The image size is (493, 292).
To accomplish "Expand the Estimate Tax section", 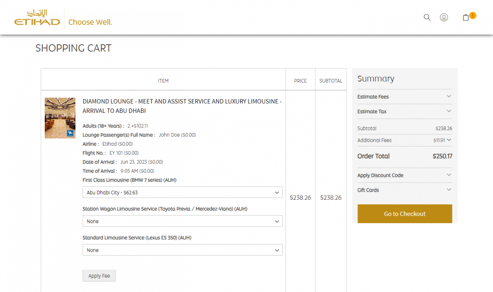I will point(405,112).
